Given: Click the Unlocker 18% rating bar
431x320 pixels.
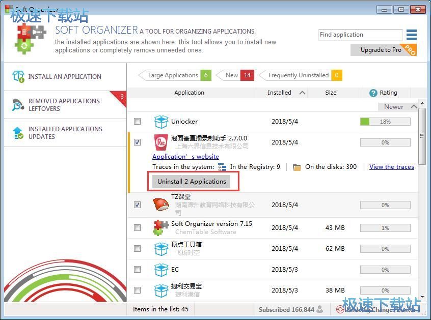Looking at the screenshot, I should pyautogui.click(x=385, y=122).
